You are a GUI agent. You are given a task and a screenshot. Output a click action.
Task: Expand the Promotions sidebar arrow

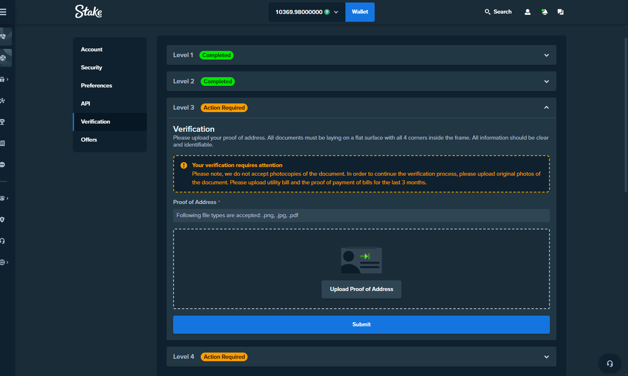[7, 79]
